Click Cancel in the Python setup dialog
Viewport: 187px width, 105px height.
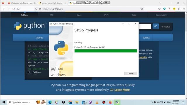click(x=131, y=73)
